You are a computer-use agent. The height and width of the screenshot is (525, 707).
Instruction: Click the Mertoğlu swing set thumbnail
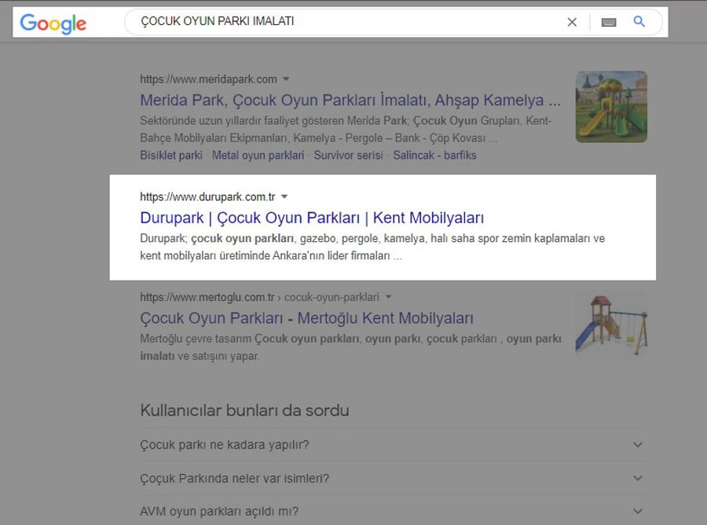pyautogui.click(x=611, y=325)
